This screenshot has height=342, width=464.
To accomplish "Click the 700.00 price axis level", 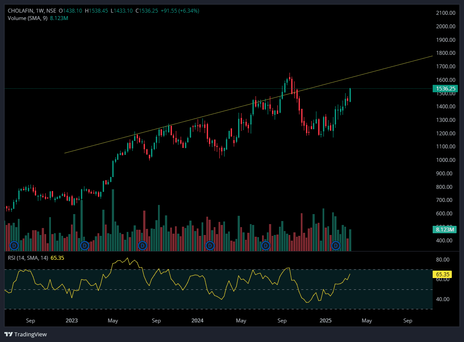I will 444,200.
